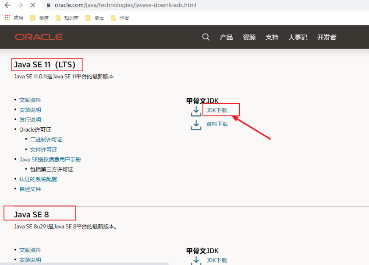The width and height of the screenshot is (369, 265).
Task: Open the 美云 bookmark folder
Action: click(x=95, y=18)
